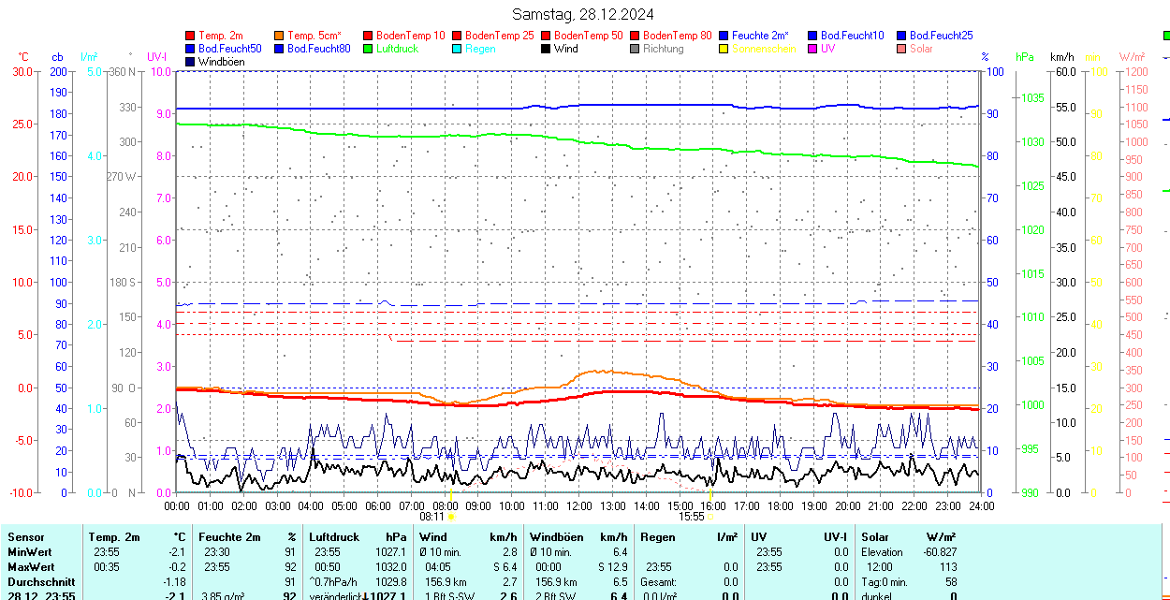The width and height of the screenshot is (1170, 600).
Task: Click the 'Windböen' legend label
Action: (x=222, y=62)
